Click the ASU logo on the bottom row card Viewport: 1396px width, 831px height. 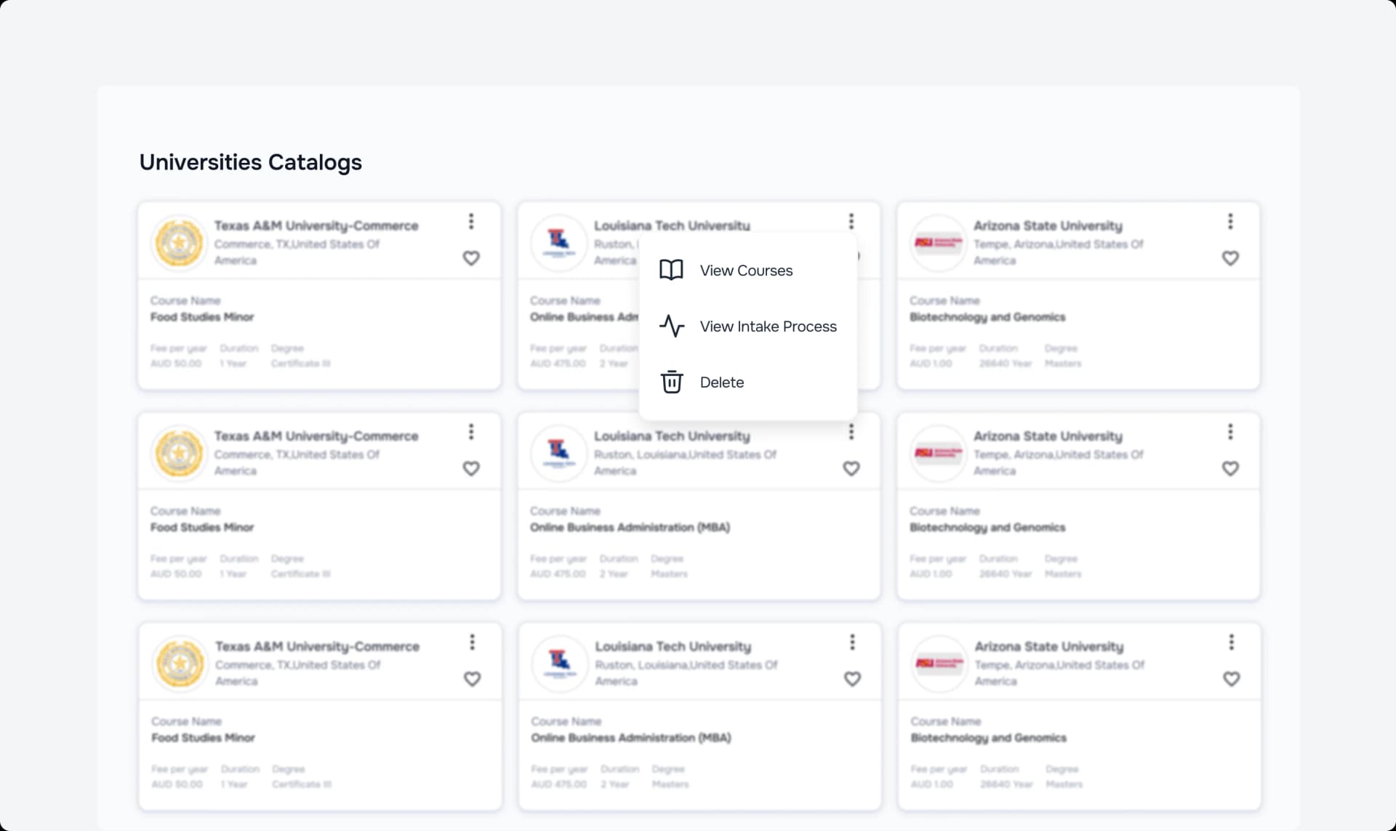point(939,662)
